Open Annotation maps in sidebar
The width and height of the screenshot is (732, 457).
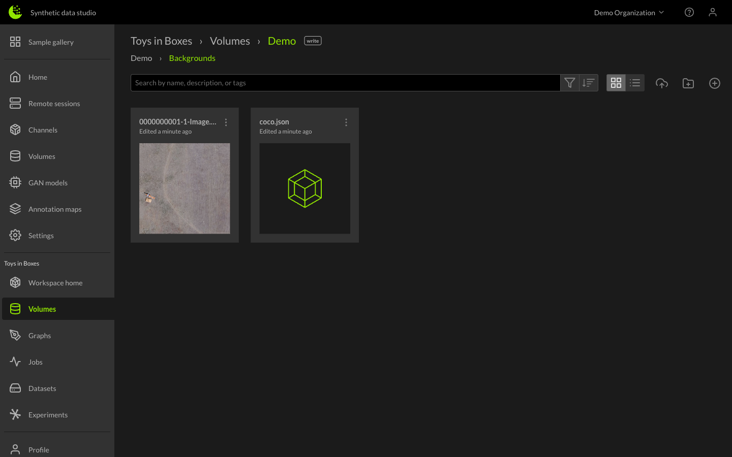(54, 209)
